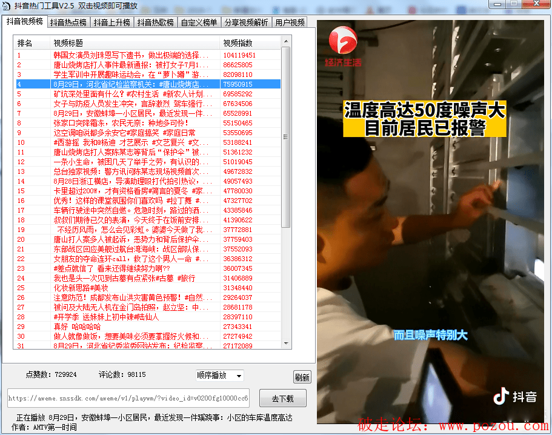Click index value 104119451
Image resolution: width=552 pixels, height=435 pixels.
[x=239, y=55]
